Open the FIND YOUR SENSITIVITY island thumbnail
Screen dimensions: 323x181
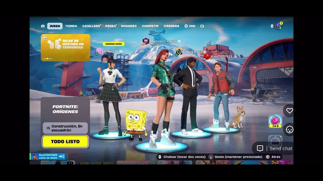click(x=134, y=162)
